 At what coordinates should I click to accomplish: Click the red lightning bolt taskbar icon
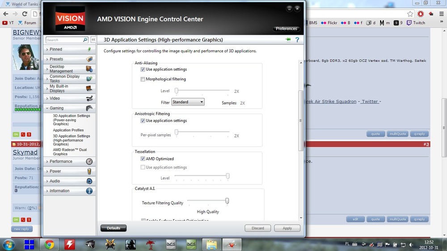pyautogui.click(x=70, y=244)
